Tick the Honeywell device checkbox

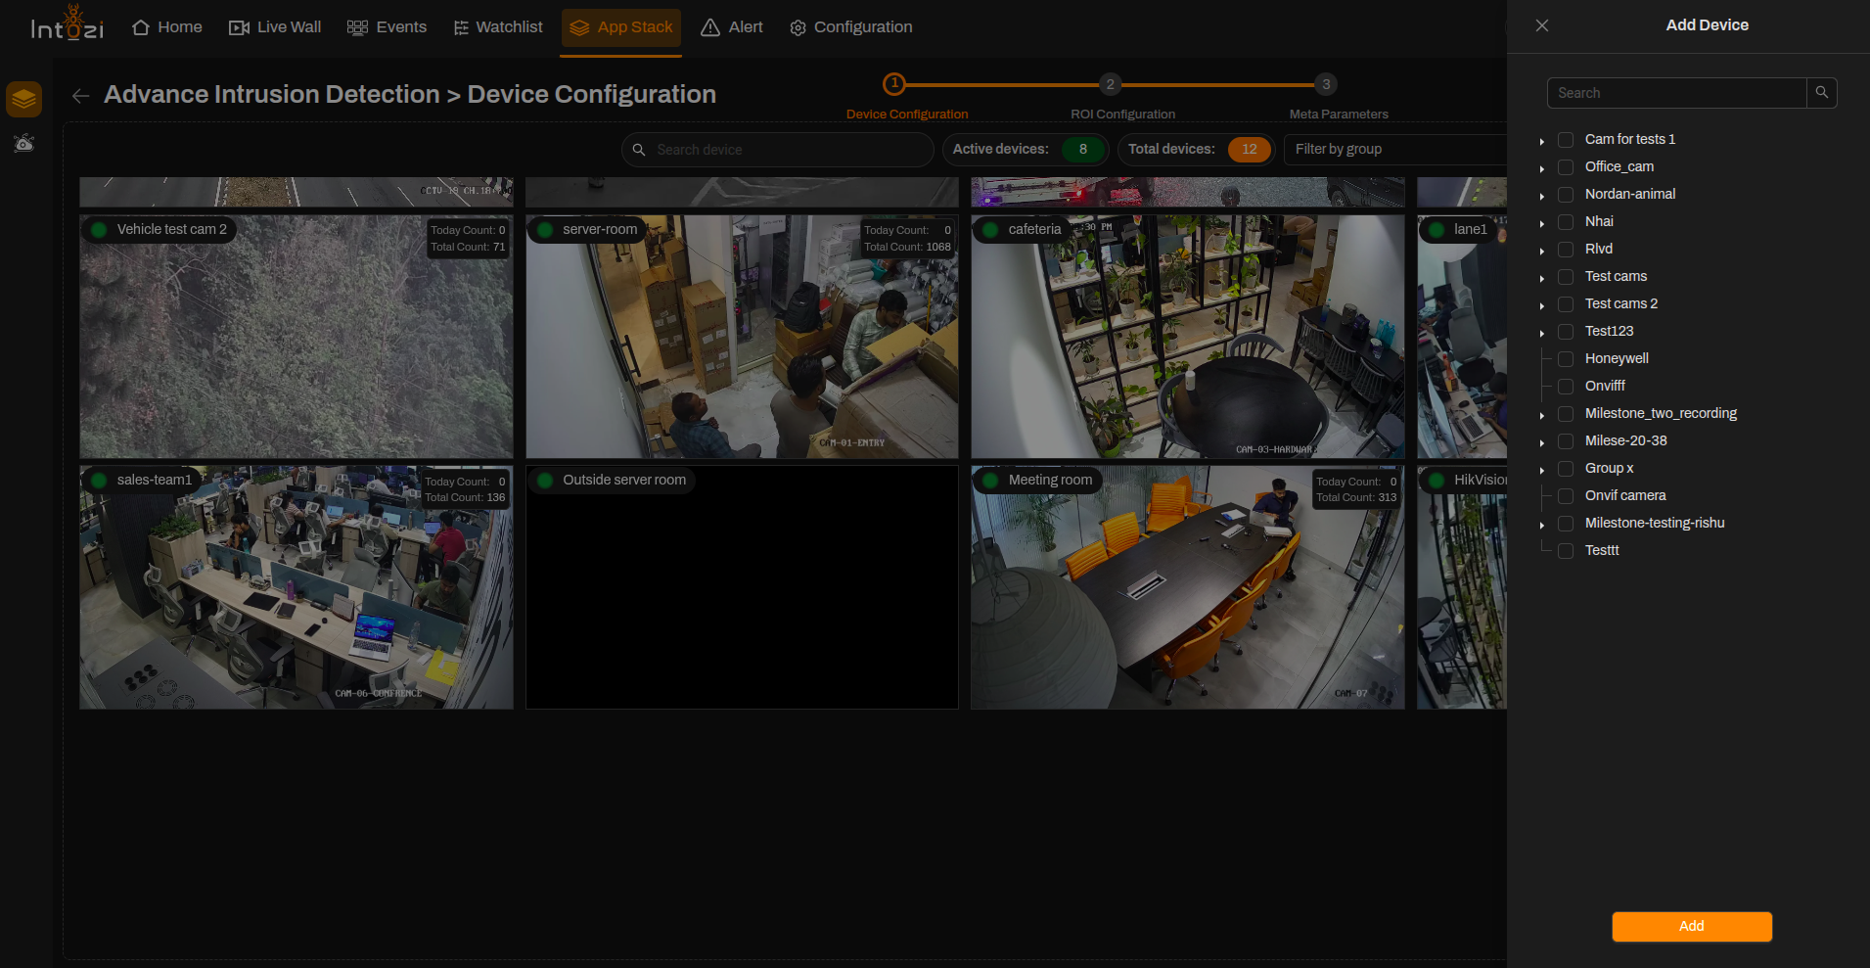point(1566,359)
